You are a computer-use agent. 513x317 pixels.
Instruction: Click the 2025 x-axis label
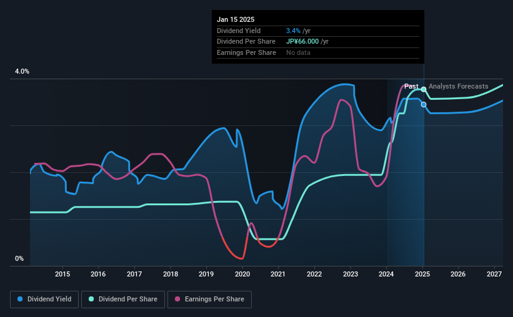pos(422,274)
